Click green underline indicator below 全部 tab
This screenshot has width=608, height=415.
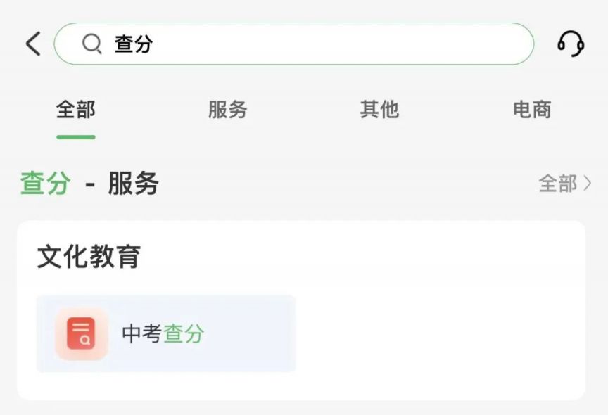coord(76,136)
